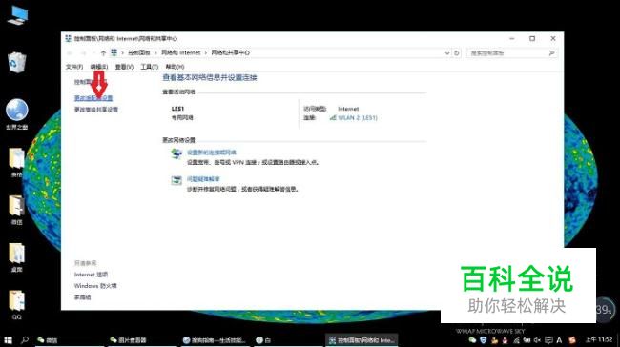Click the orange Sogou icon in the tray

click(571, 340)
